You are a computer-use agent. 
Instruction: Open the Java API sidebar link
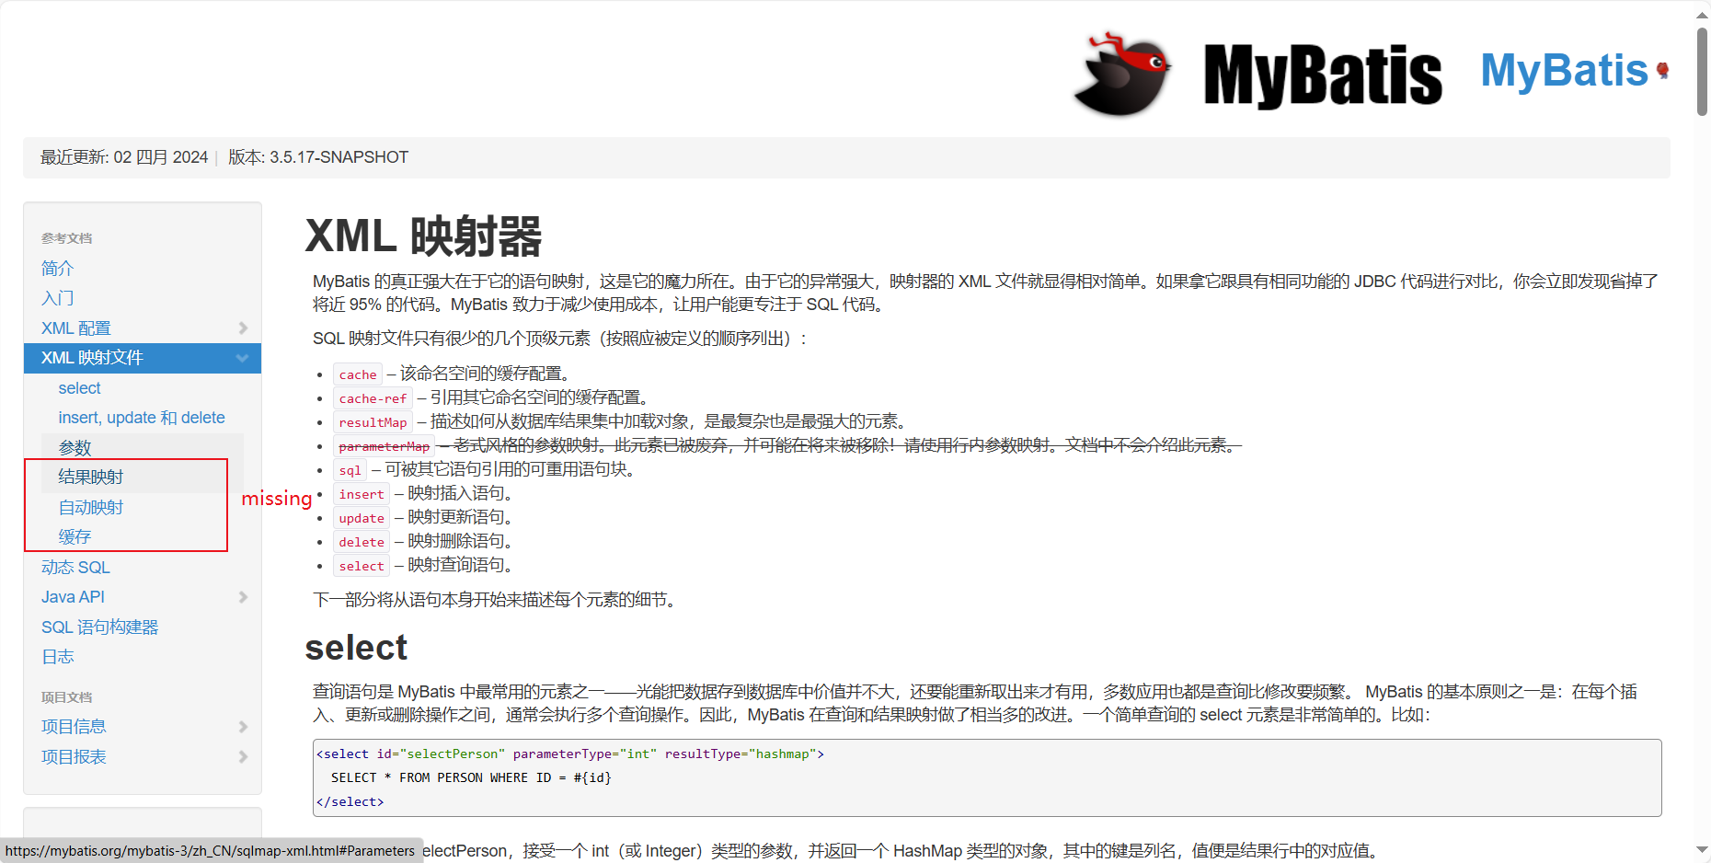pyautogui.click(x=73, y=597)
